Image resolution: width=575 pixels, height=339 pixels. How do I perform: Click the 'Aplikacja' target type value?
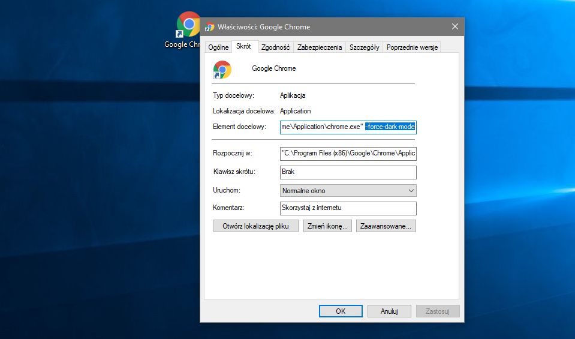point(293,95)
